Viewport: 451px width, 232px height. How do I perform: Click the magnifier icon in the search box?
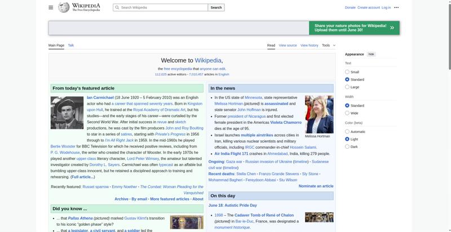pyautogui.click(x=117, y=7)
